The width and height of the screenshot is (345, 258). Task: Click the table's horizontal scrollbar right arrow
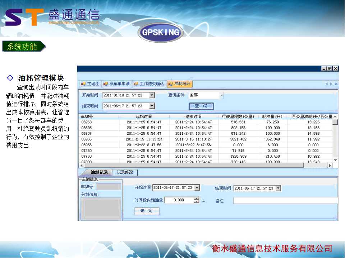click(330, 166)
